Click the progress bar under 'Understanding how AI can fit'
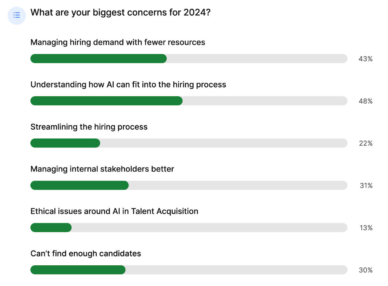 click(x=107, y=101)
